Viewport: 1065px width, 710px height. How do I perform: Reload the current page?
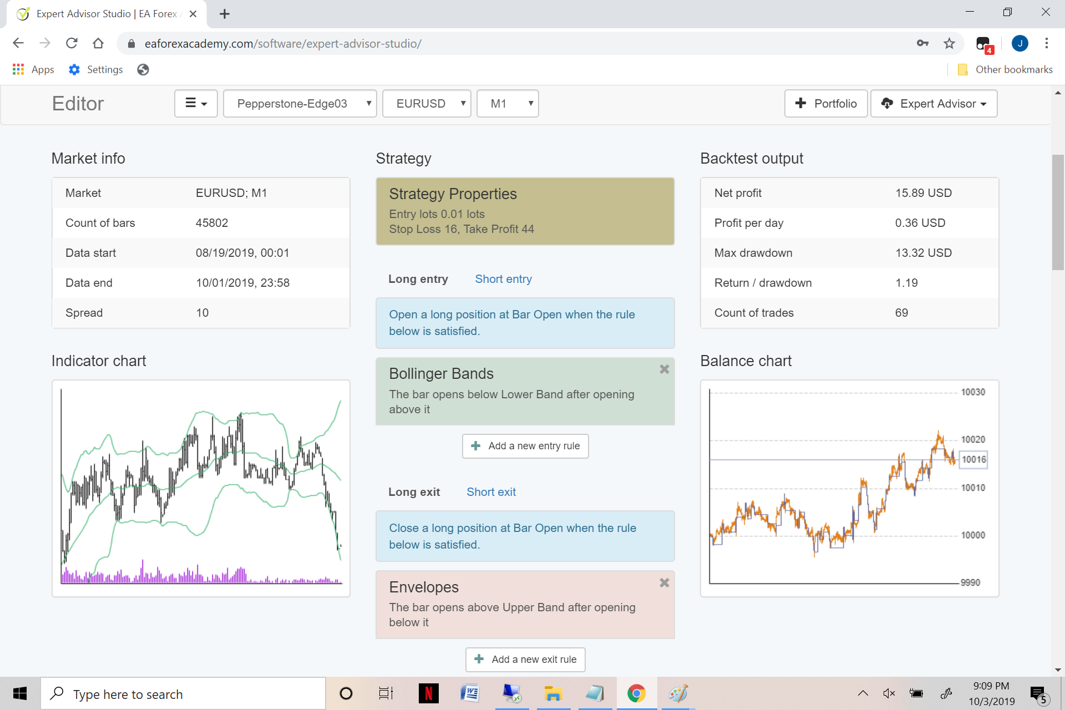pos(72,43)
